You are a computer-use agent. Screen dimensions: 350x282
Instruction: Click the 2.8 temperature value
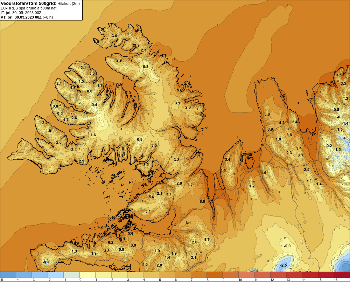[179, 183]
